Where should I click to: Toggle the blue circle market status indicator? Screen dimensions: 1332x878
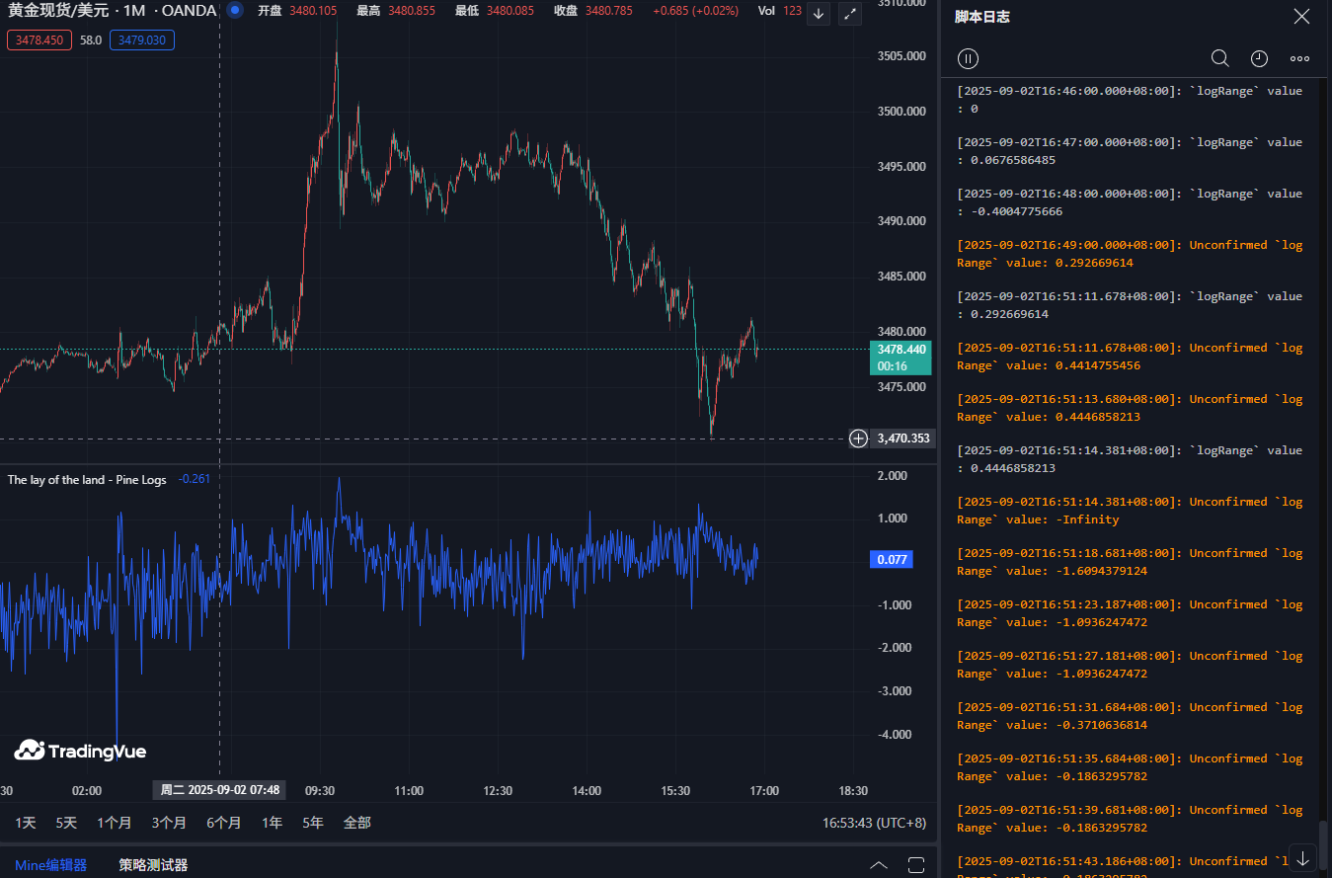click(235, 11)
